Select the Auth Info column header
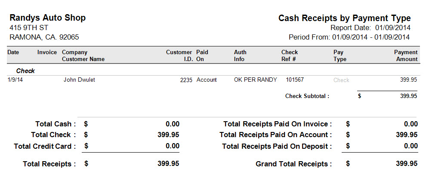The image size is (429, 190). click(x=240, y=55)
